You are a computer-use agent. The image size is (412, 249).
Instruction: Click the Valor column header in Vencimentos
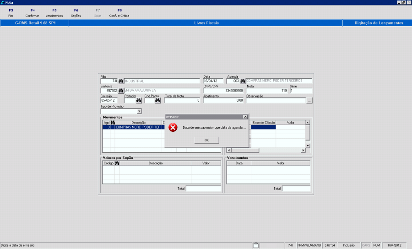pyautogui.click(x=281, y=163)
